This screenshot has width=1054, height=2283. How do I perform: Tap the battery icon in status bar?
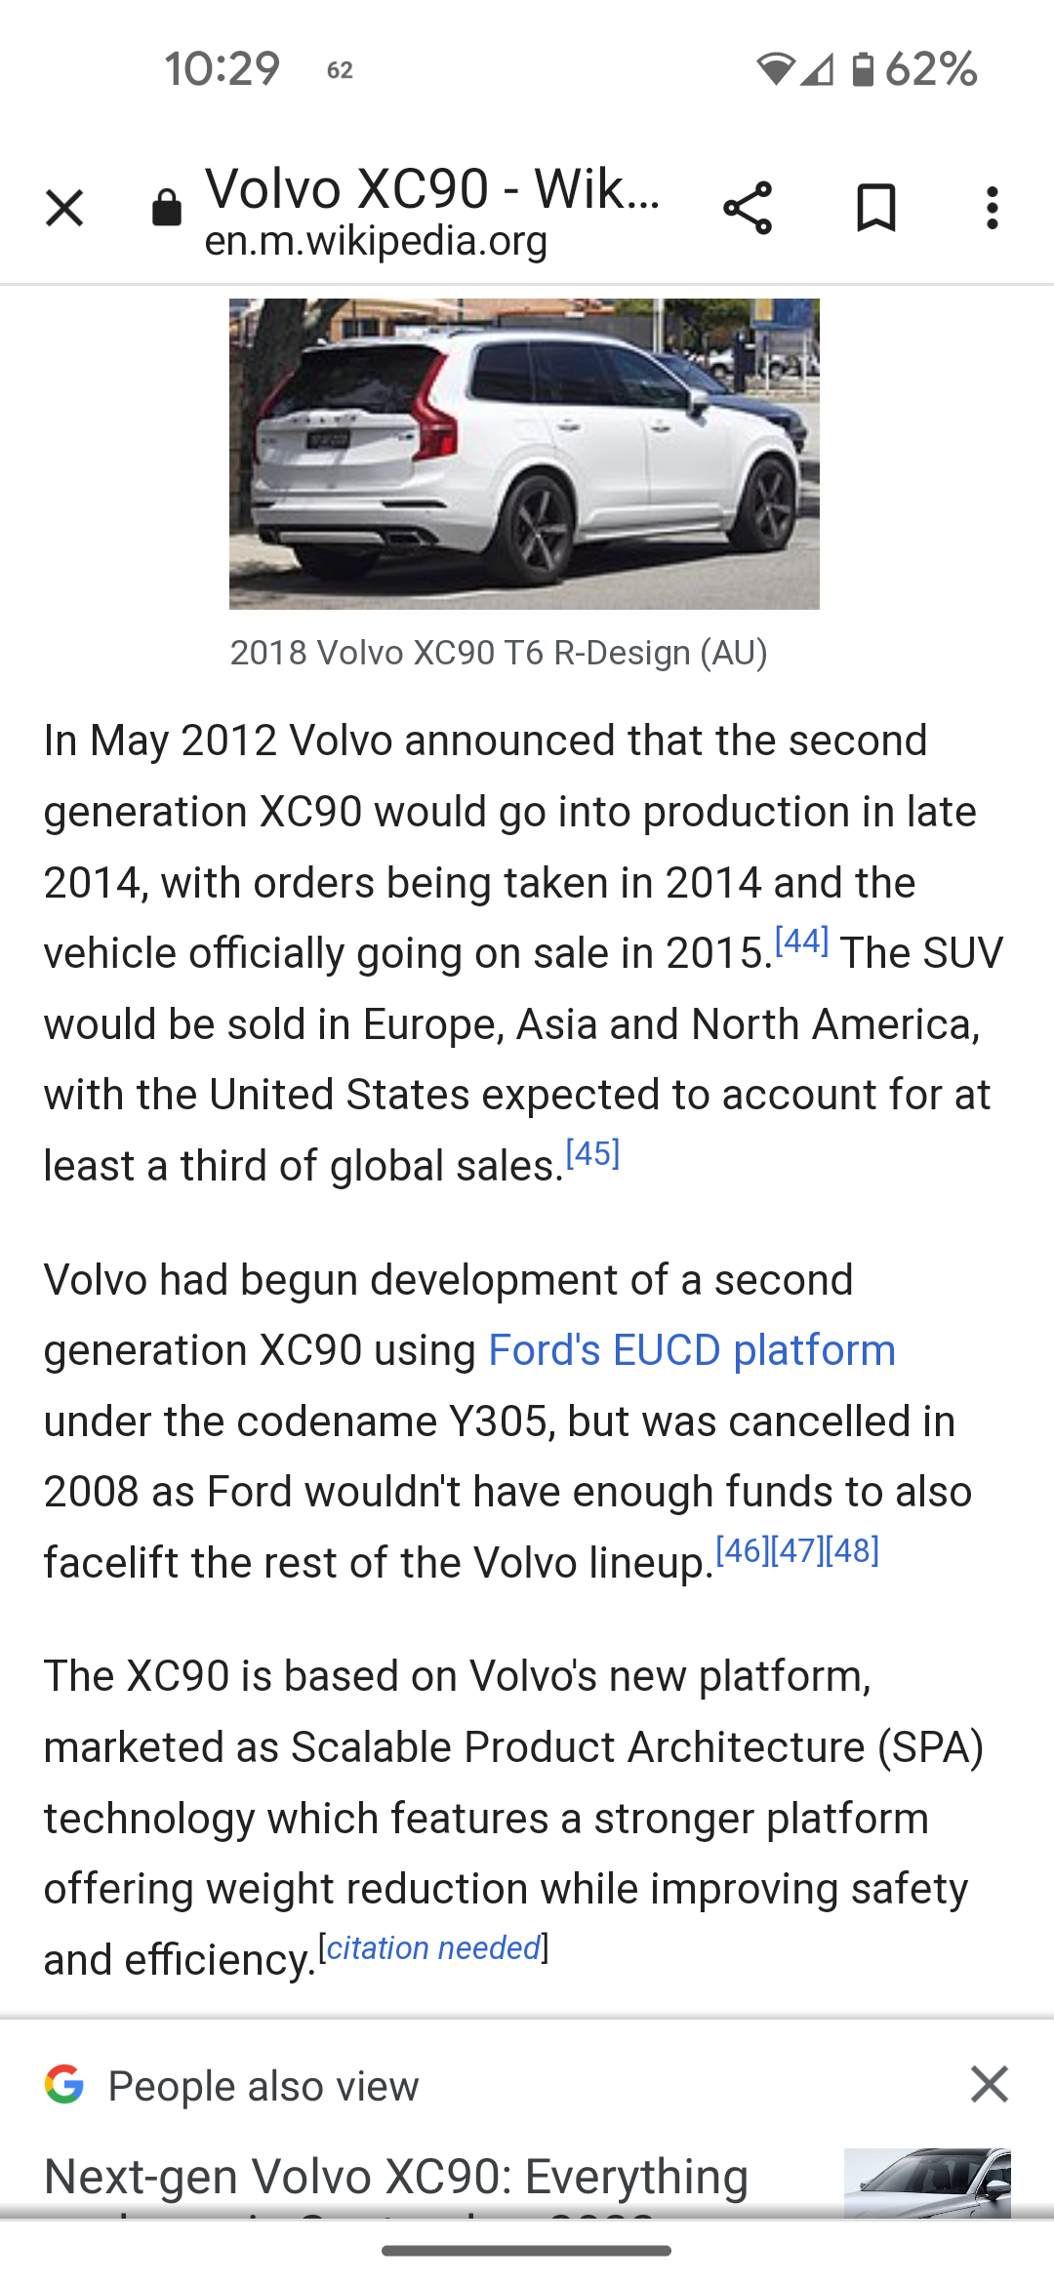tap(863, 69)
